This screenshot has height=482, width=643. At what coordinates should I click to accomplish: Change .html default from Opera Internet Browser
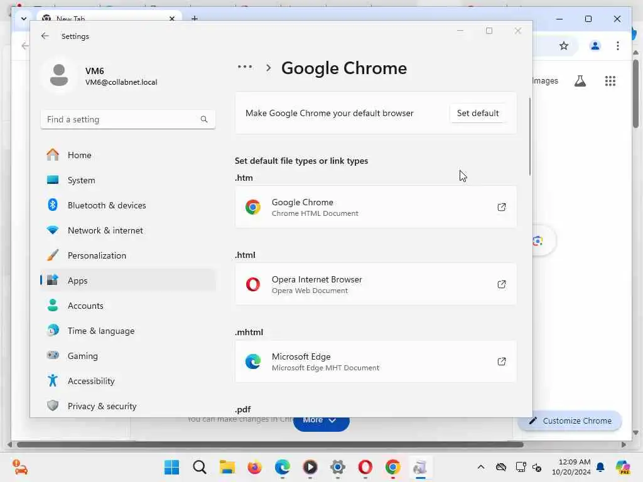(376, 284)
